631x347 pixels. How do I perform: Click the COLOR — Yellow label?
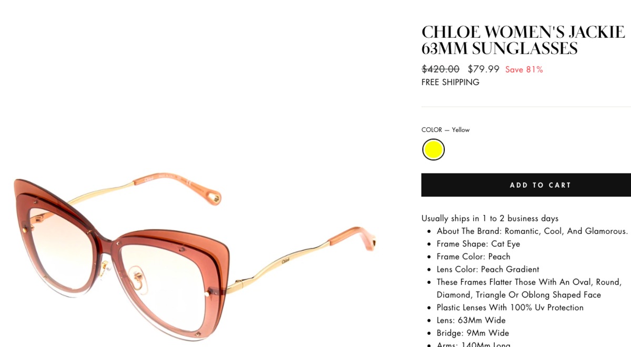(445, 130)
